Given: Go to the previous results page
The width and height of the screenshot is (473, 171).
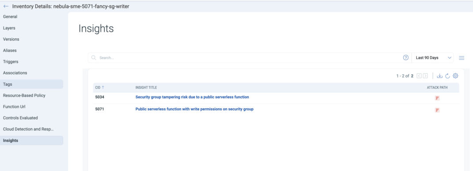Looking at the screenshot, I should [420, 76].
